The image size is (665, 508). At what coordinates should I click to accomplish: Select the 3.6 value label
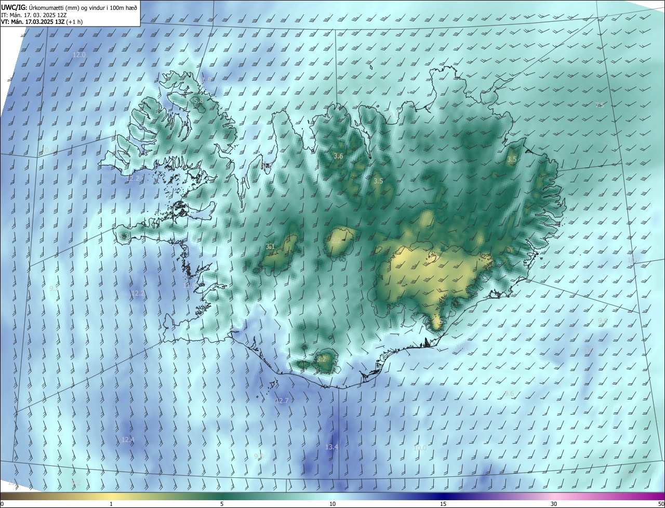(338, 156)
